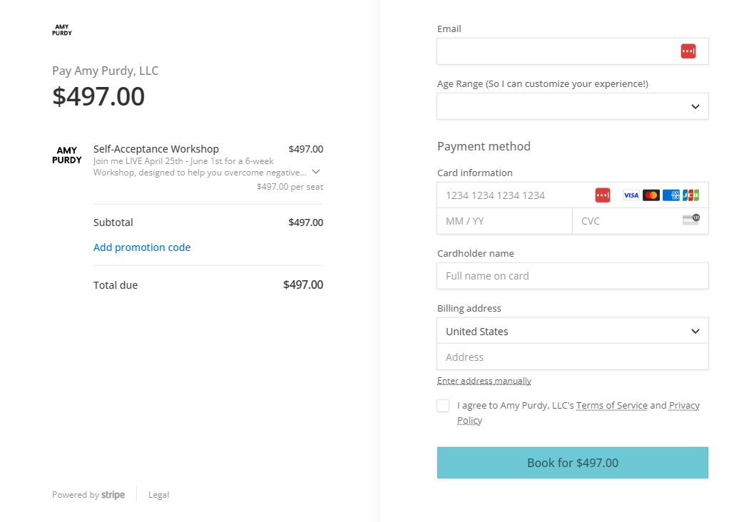The height and width of the screenshot is (522, 734).
Task: Open the Legal link in footer
Action: (158, 495)
